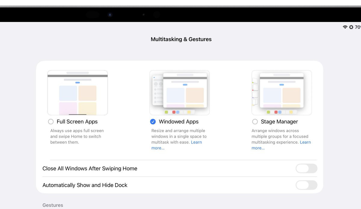Click the Automatically Show and Hide Dock label

tap(85, 185)
